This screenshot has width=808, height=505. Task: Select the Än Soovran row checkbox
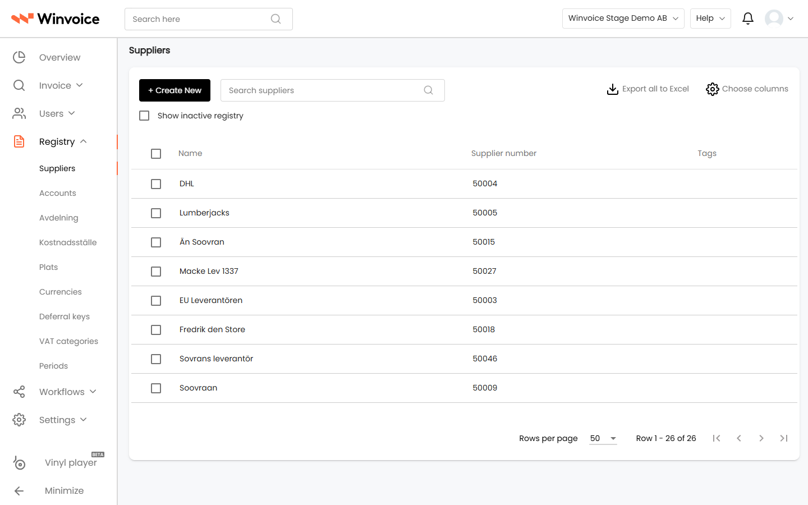(156, 242)
